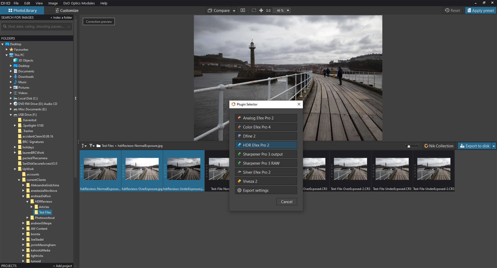This screenshot has width=497, height=268.
Task: Click the Compare view icon button
Action: (218, 10)
